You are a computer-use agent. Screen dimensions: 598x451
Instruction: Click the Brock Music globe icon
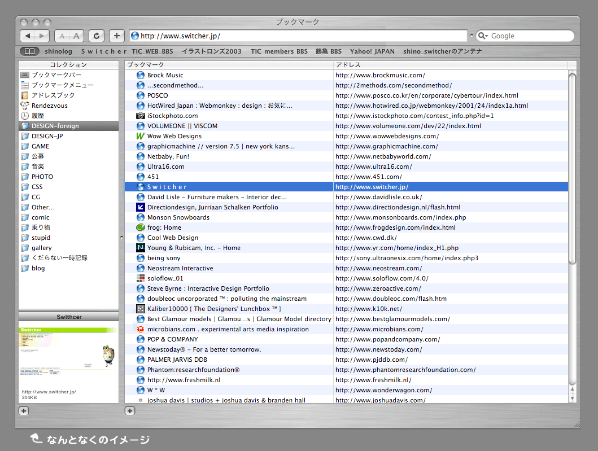(x=141, y=75)
